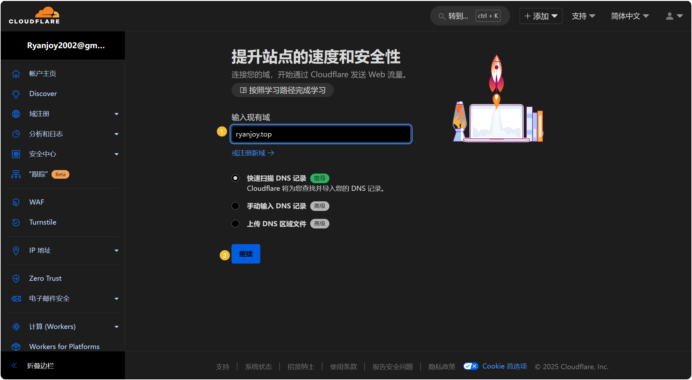This screenshot has height=380, width=692.
Task: Click inside the domain input showing ryanjoy.top
Action: (x=321, y=134)
